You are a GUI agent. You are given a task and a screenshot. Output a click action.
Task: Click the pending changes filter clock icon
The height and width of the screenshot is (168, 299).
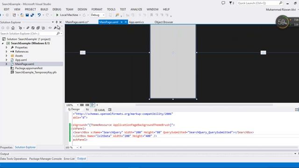20,28
